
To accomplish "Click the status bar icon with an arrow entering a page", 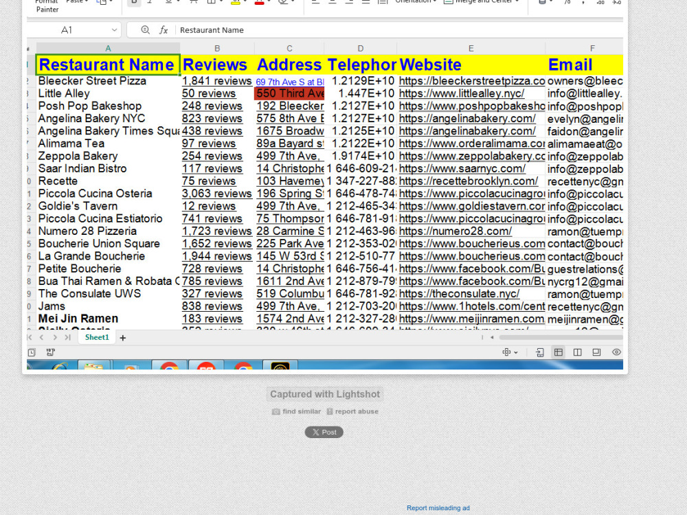I will [540, 352].
